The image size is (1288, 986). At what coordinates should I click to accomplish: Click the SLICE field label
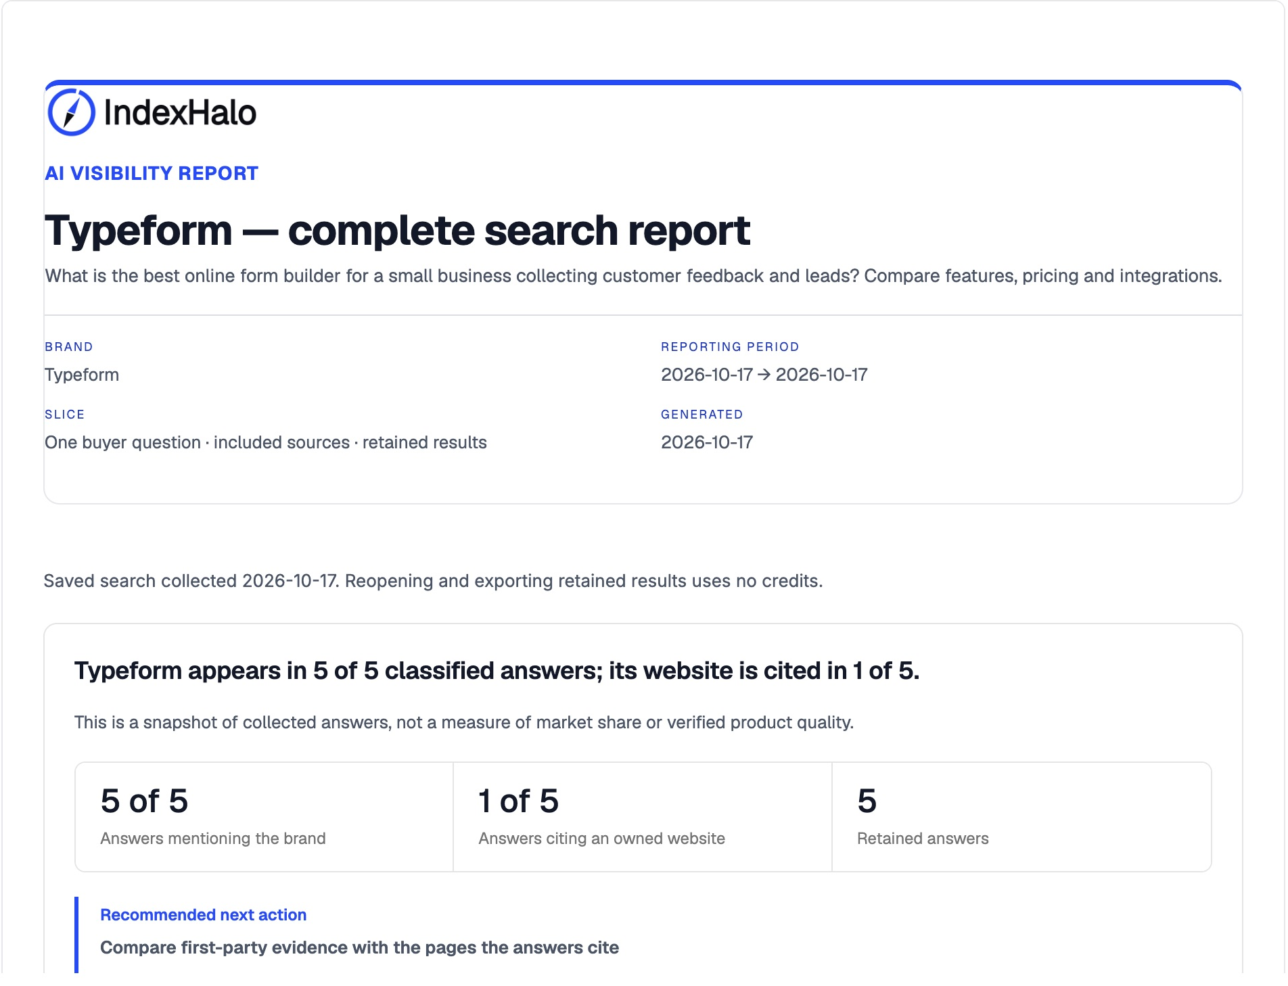point(65,414)
